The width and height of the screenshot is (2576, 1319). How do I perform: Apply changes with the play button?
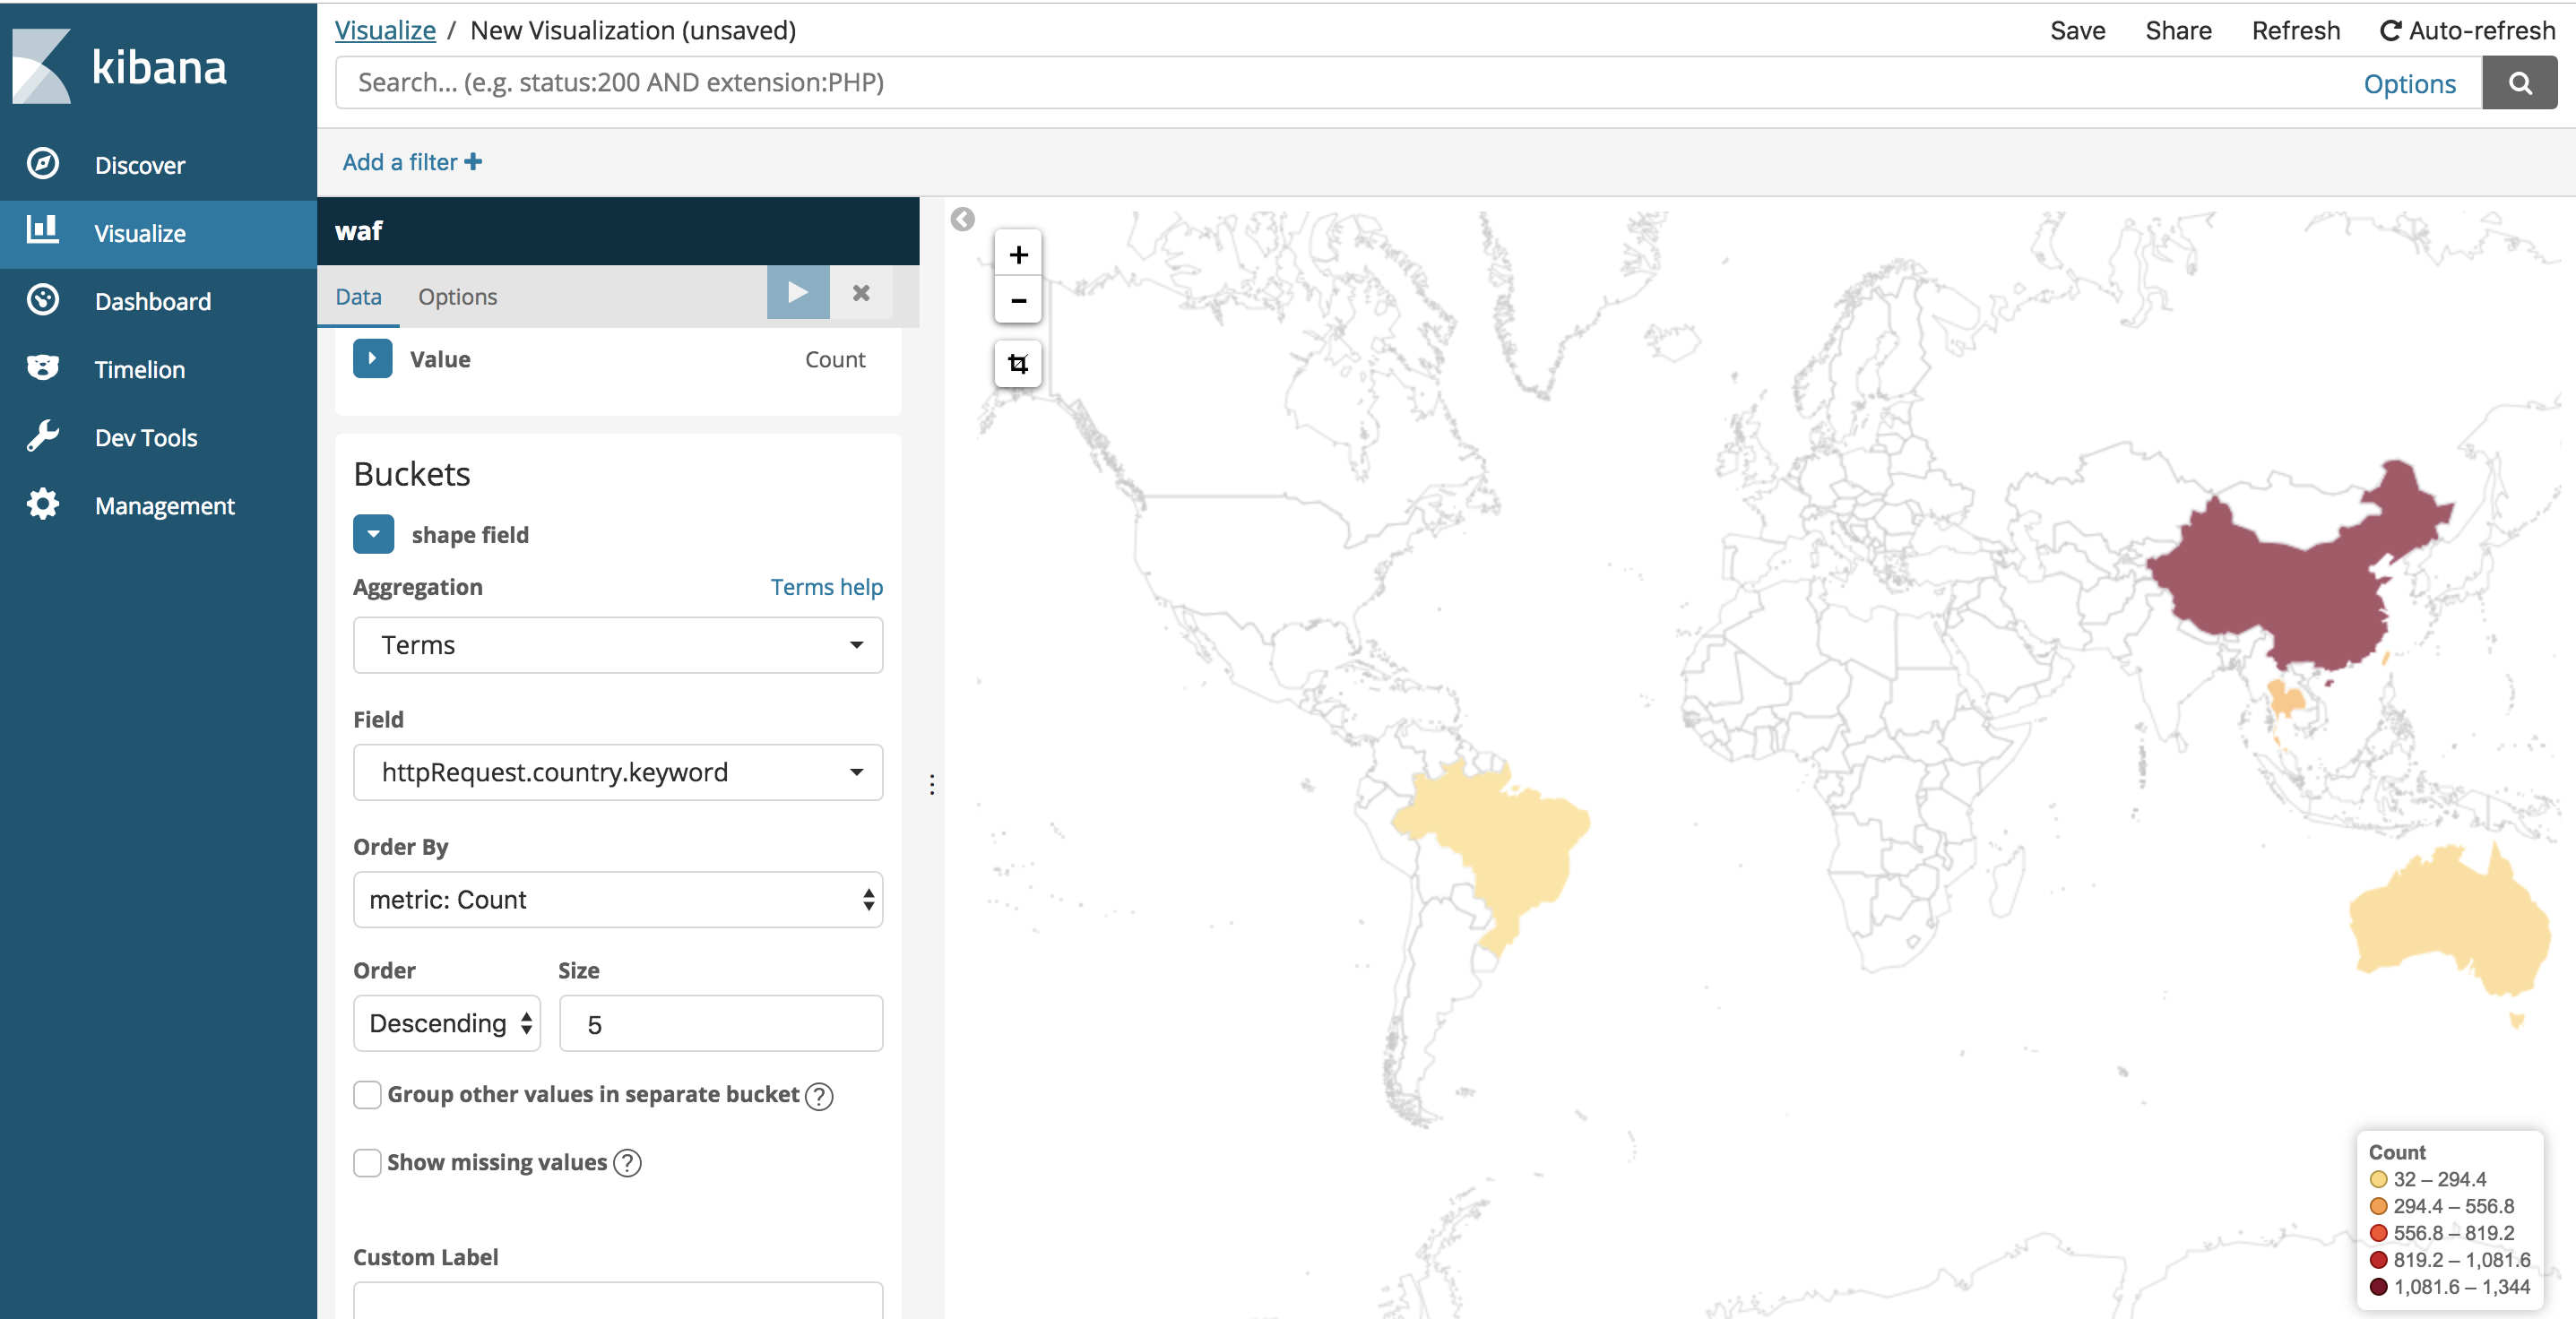pyautogui.click(x=798, y=293)
